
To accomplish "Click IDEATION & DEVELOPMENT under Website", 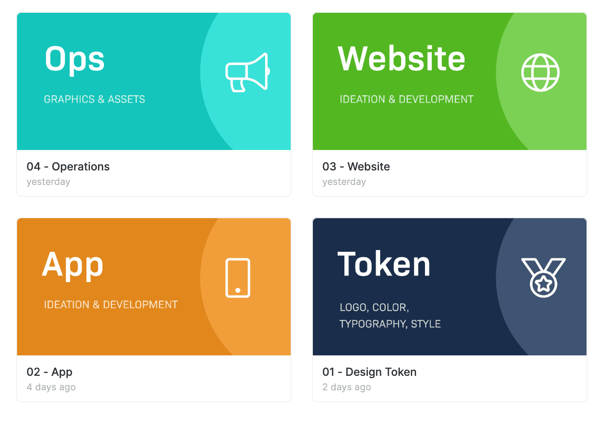I will (x=406, y=99).
